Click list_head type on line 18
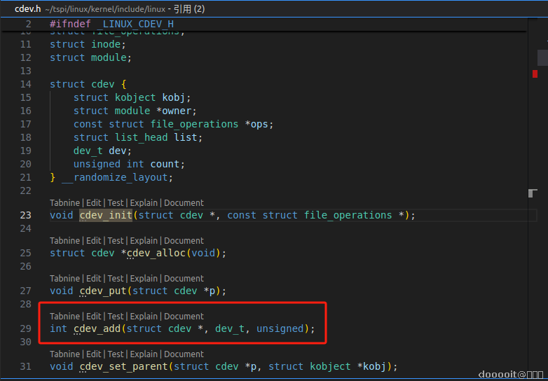 tap(141, 137)
